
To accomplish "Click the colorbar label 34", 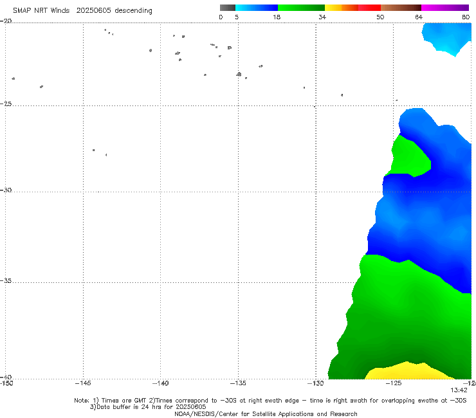I will coord(322,17).
